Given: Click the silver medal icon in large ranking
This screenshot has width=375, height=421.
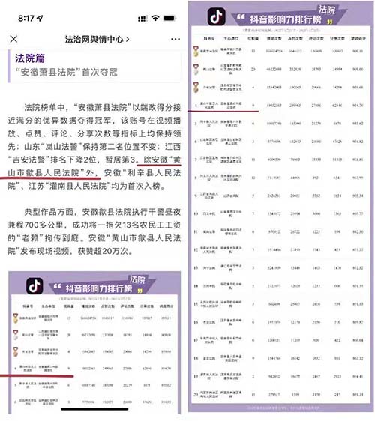Looking at the screenshot, I should [196, 69].
